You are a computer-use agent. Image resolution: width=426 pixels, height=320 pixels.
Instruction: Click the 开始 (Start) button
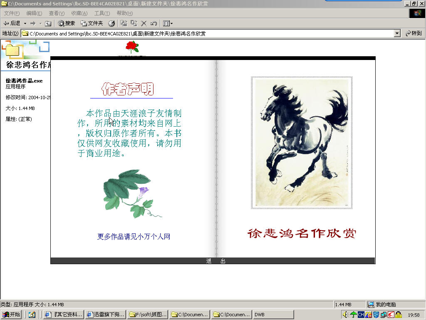pos(11,315)
